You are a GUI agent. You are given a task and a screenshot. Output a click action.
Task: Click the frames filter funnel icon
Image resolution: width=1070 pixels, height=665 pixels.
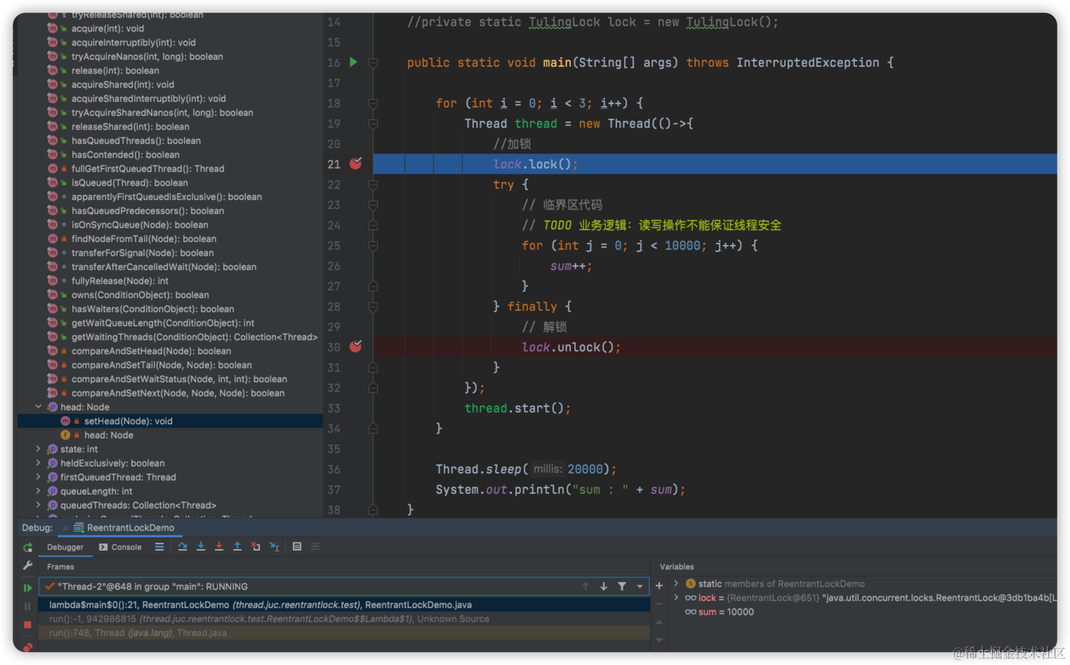click(622, 586)
